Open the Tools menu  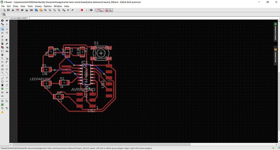click(30, 6)
